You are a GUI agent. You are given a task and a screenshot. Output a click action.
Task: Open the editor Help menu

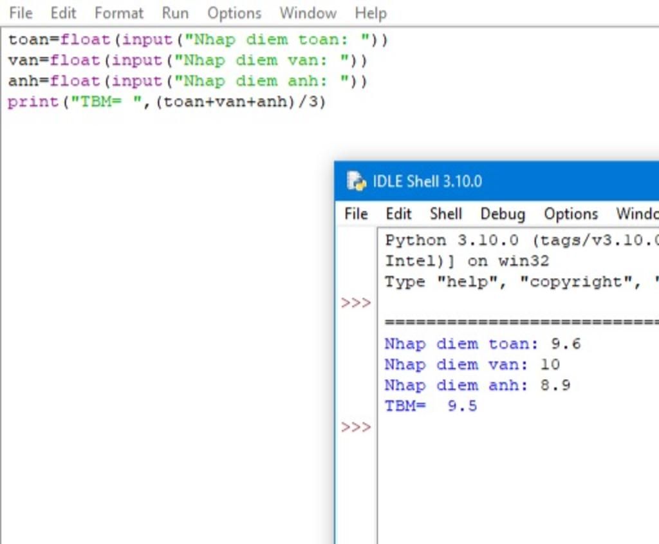pos(371,13)
